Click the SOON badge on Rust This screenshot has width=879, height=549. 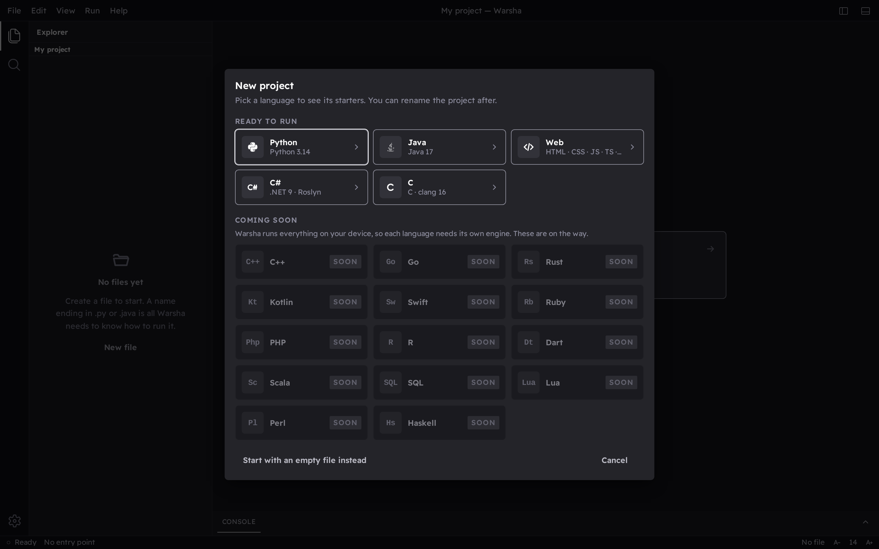click(621, 262)
